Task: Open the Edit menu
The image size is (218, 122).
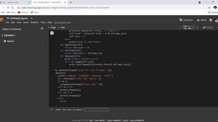Action: (13, 22)
